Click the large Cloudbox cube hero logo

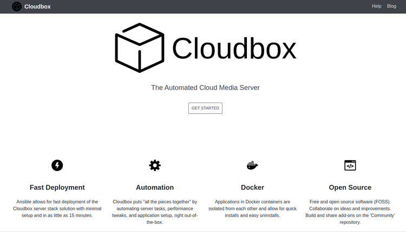(x=140, y=47)
